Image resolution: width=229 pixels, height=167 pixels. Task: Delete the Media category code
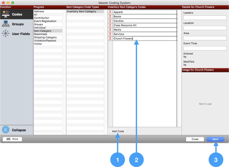tap(110, 30)
